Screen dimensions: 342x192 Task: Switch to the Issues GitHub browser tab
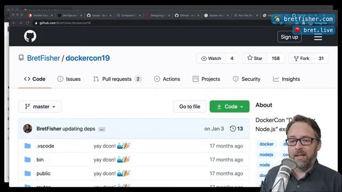point(99,15)
